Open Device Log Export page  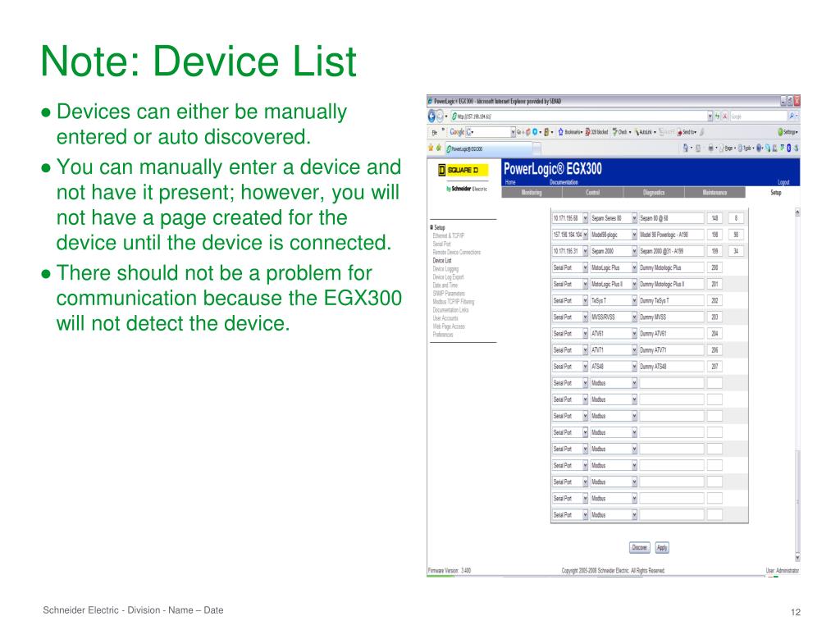(x=448, y=277)
